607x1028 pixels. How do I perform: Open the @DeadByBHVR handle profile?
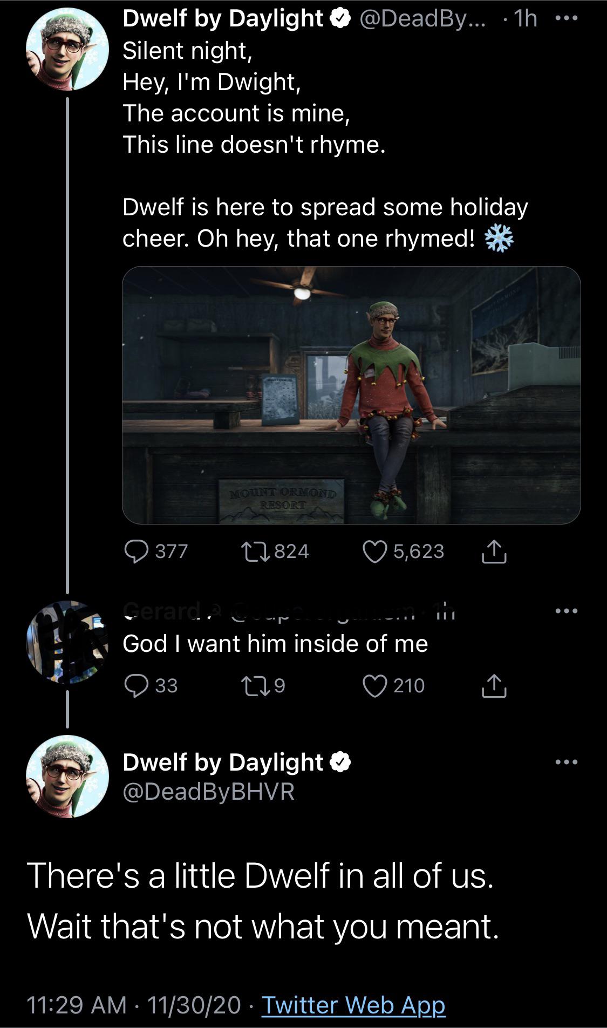click(x=208, y=792)
